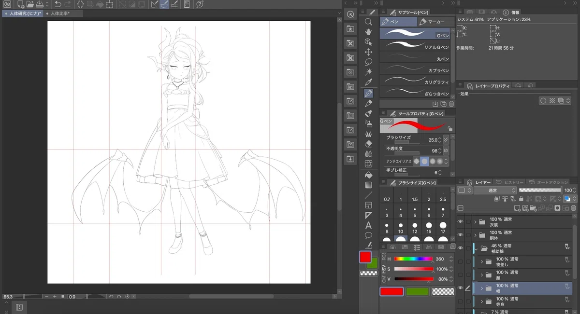Viewport: 580px width, 314px height.
Task: Select the Airbrush tool
Action: pyautogui.click(x=368, y=123)
